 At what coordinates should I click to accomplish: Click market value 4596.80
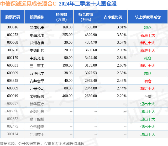91,27
